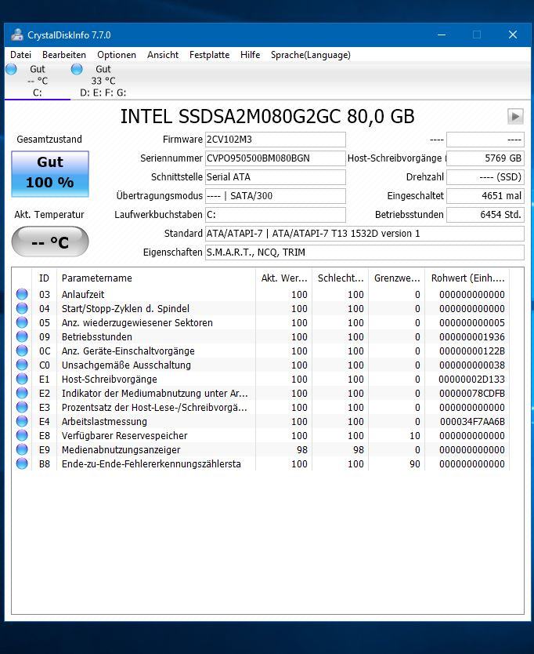The image size is (534, 654).
Task: Click the temperature display button
Action: (x=50, y=242)
